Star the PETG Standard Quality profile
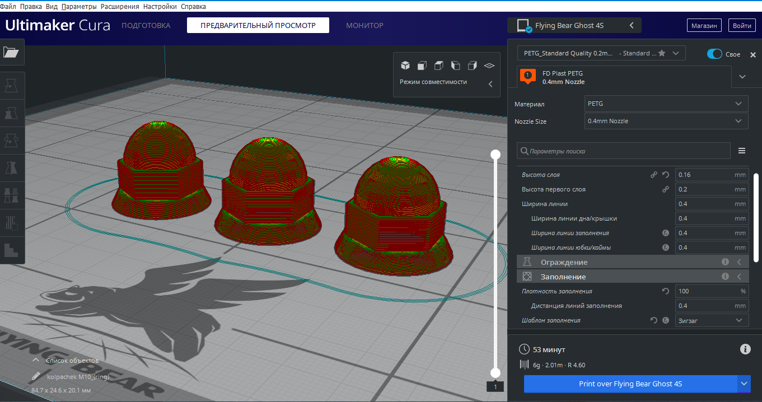This screenshot has width=762, height=402. (x=662, y=53)
